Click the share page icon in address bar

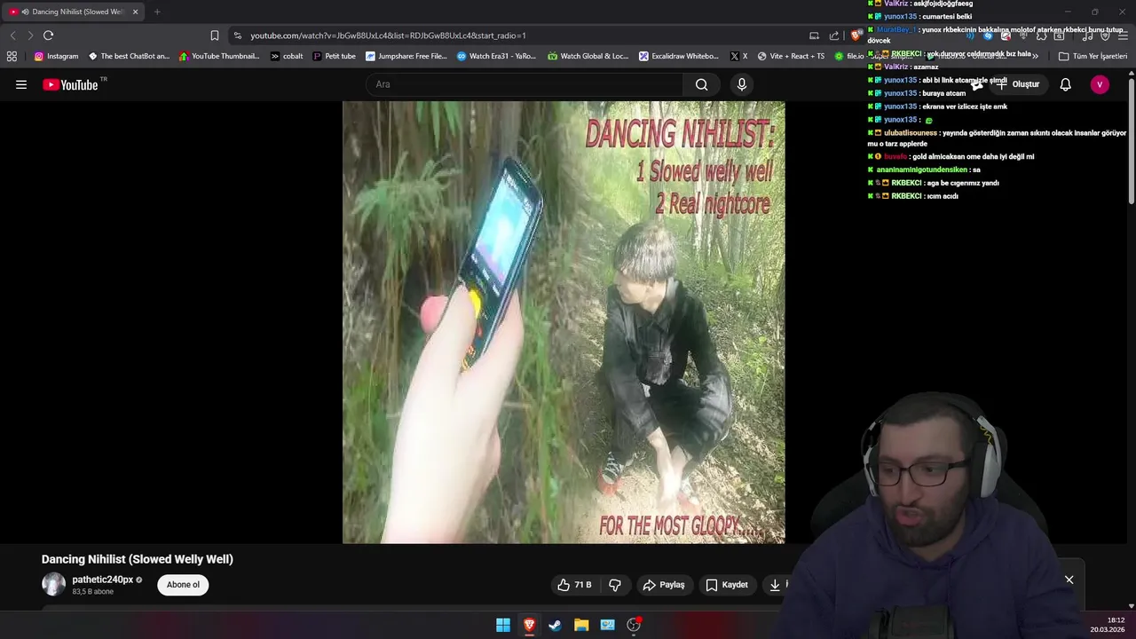(834, 35)
